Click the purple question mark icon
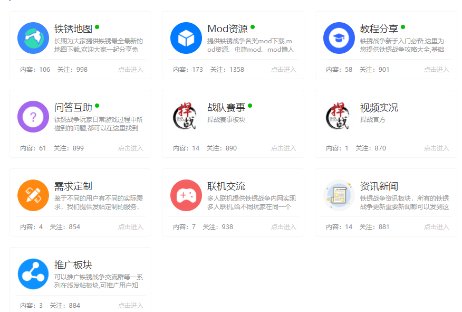Viewport: 462px width, 312px height. coord(33,117)
